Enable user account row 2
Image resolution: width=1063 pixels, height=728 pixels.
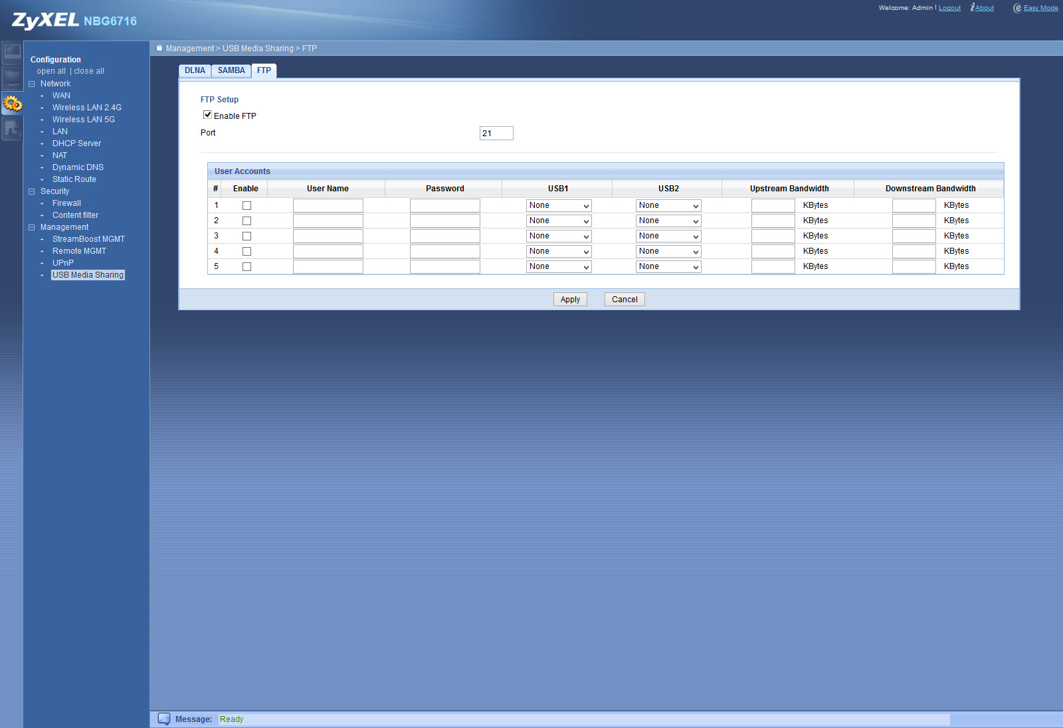(x=246, y=221)
